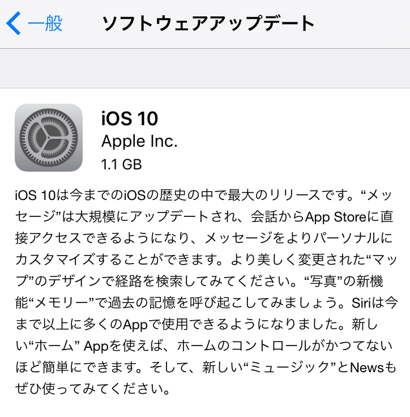Click the Apple Inc. developer label
The image size is (410, 417).
[x=139, y=141]
